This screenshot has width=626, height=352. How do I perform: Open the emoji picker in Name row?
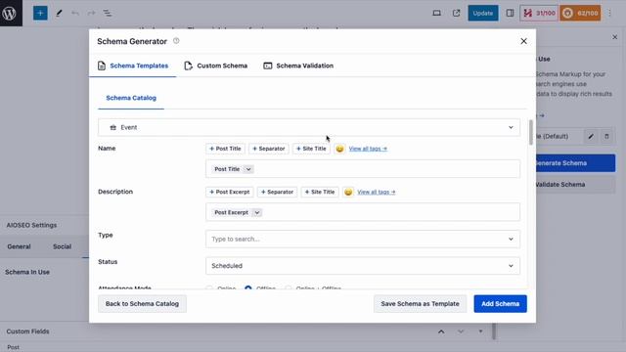339,149
